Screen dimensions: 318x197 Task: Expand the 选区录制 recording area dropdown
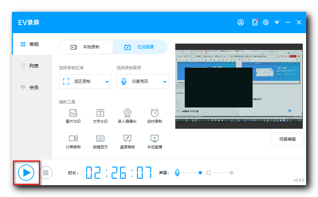coord(85,81)
